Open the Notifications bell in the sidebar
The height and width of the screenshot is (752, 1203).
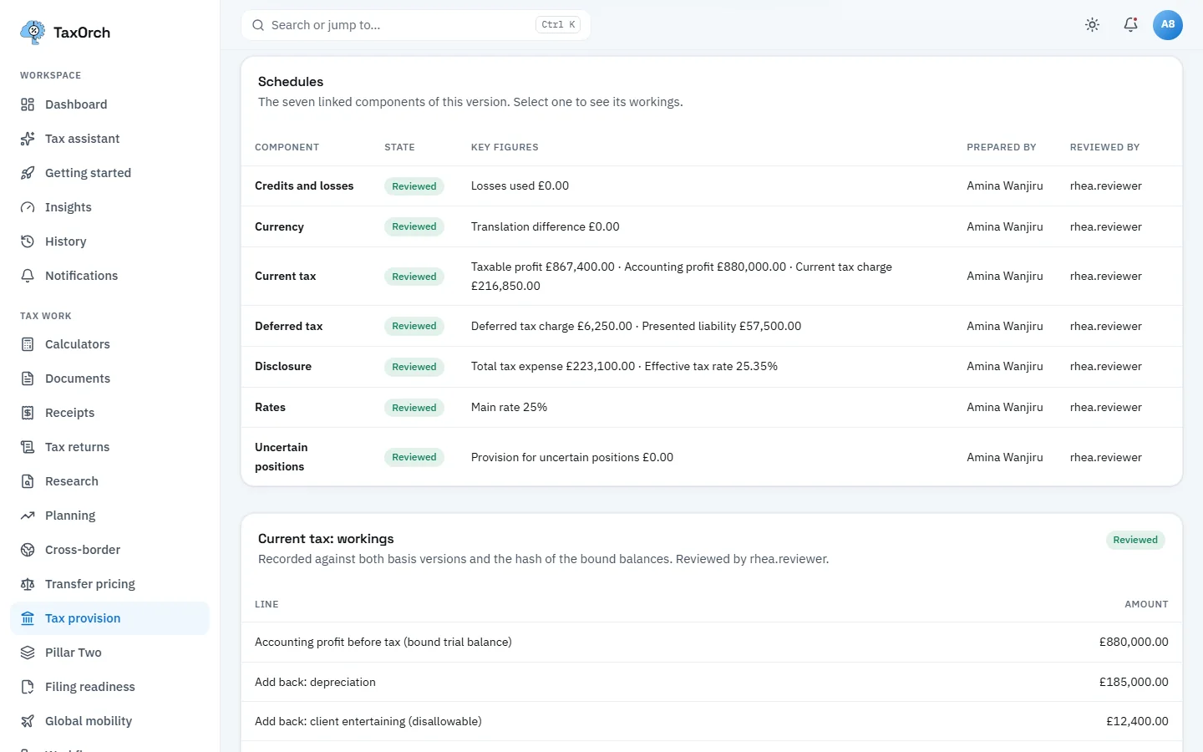(x=28, y=276)
